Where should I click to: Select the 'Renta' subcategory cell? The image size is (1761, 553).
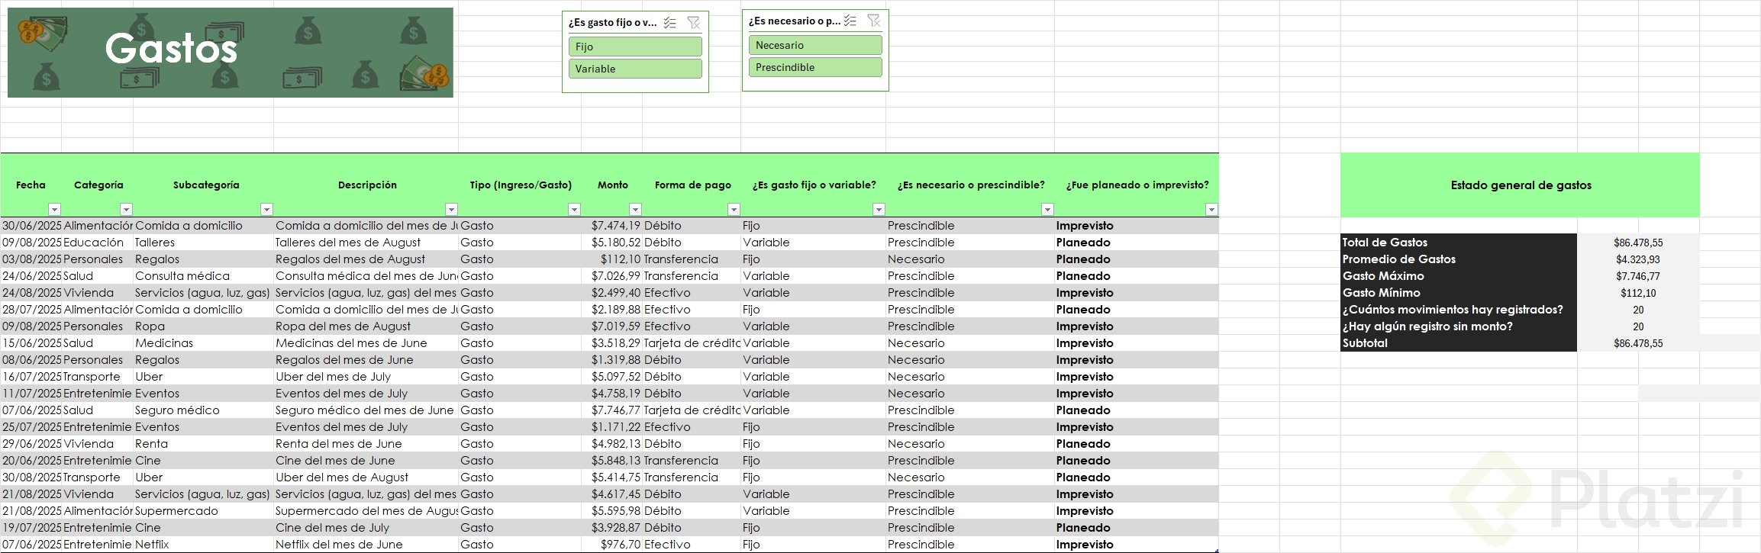[204, 444]
